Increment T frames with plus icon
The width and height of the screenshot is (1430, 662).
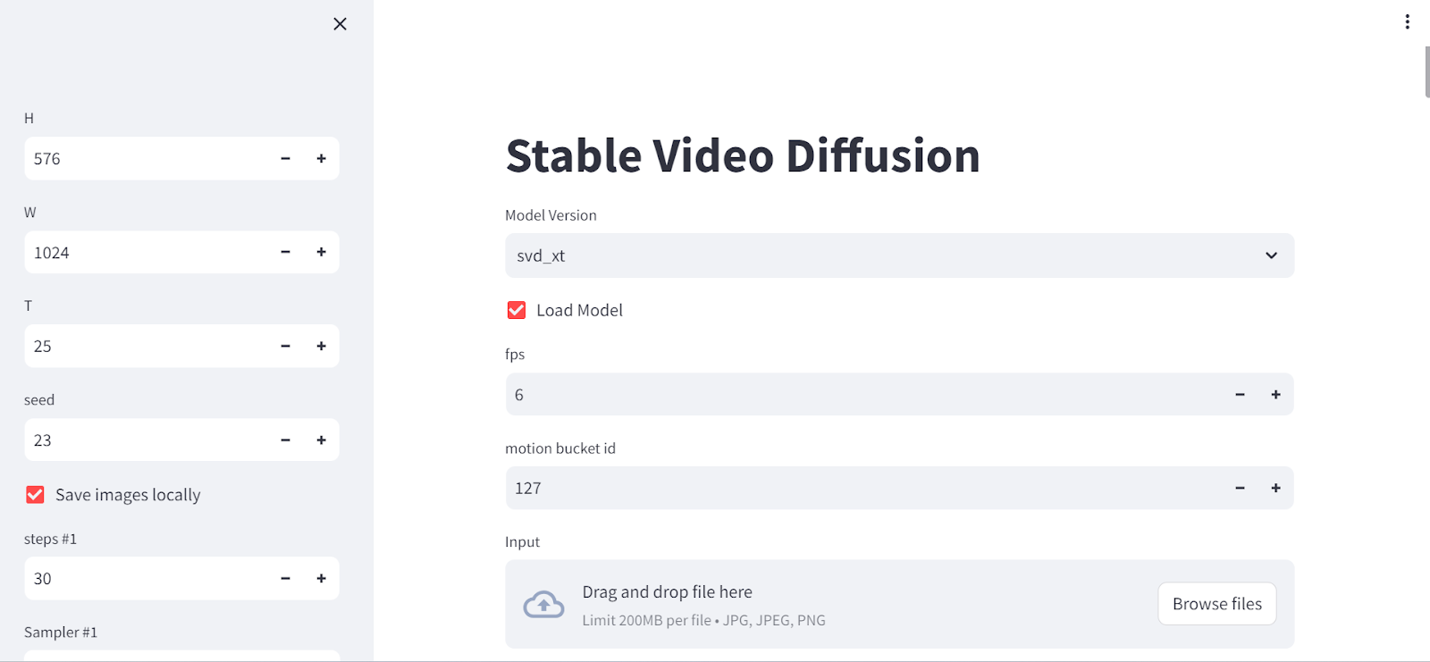coord(322,346)
